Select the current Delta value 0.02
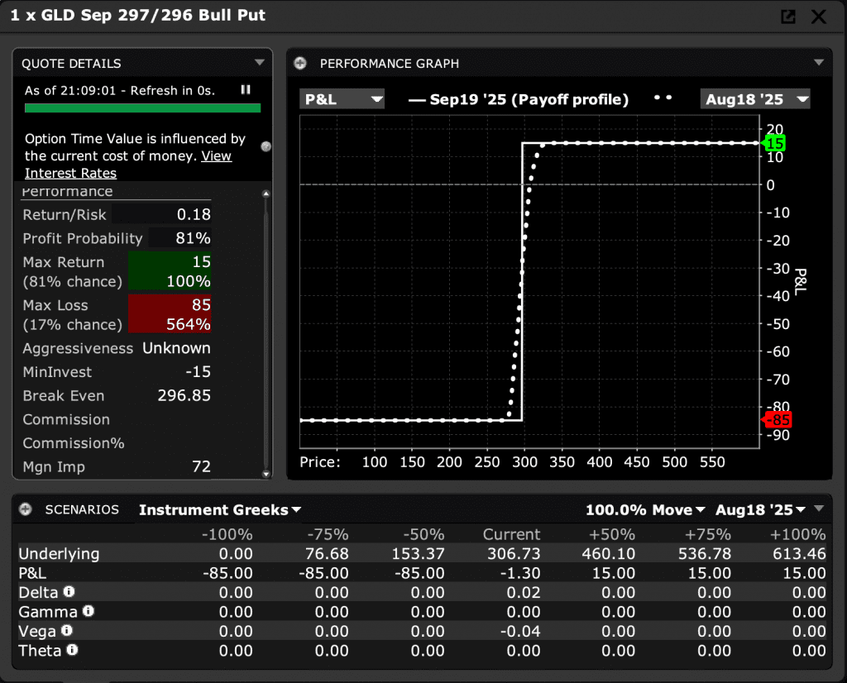This screenshot has height=683, width=847. (524, 592)
